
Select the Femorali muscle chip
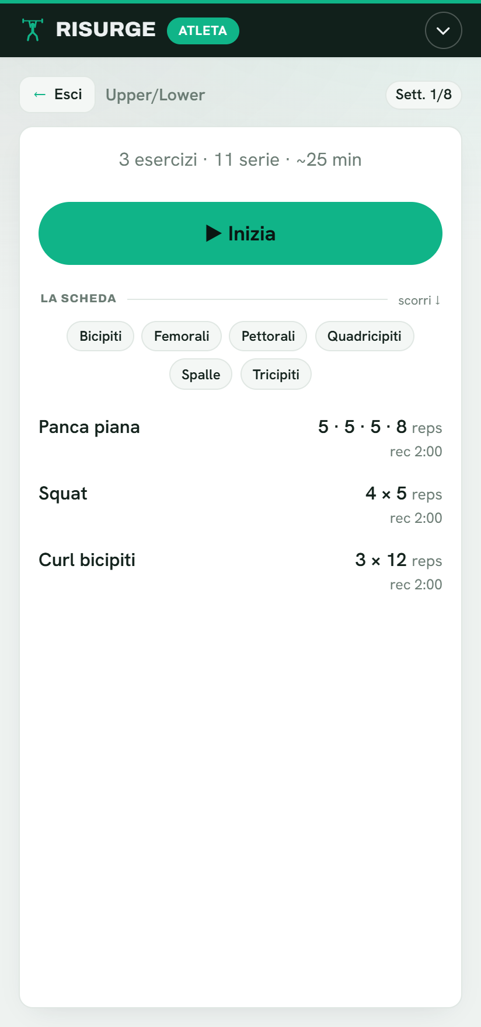182,336
